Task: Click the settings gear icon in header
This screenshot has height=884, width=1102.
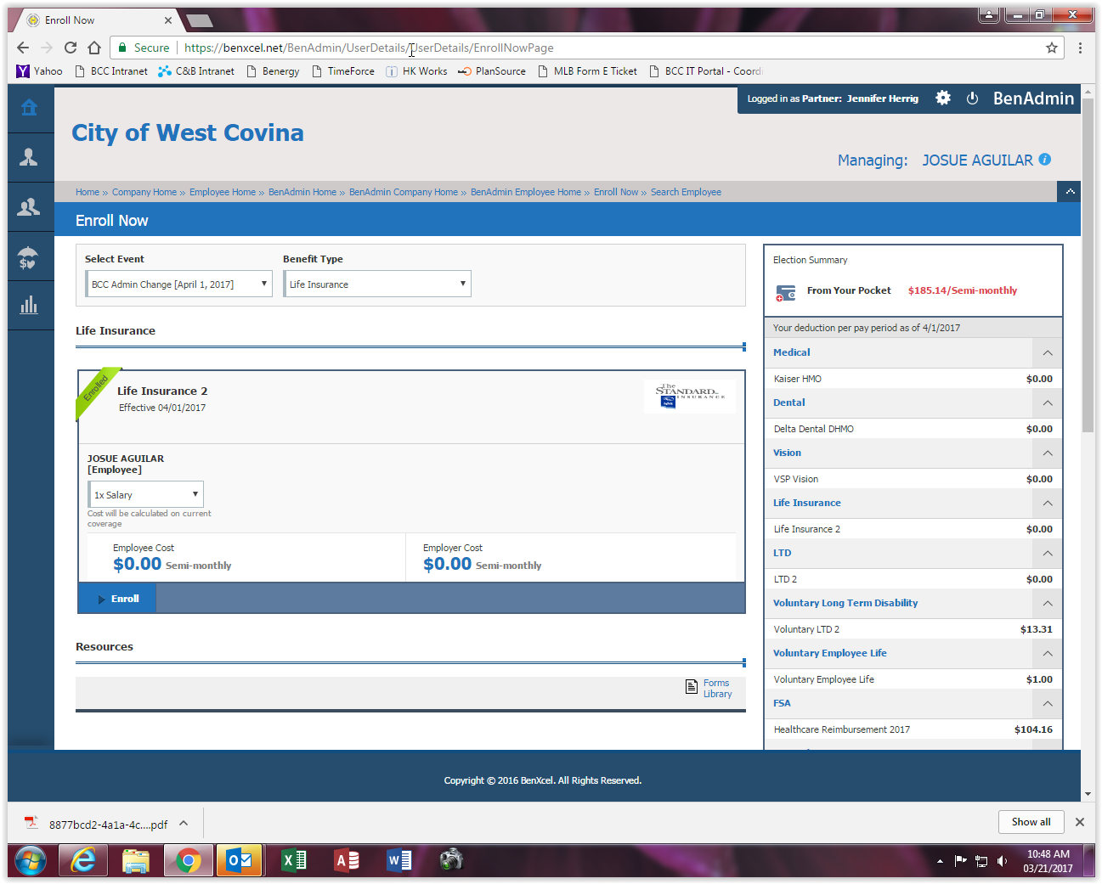Action: point(943,99)
